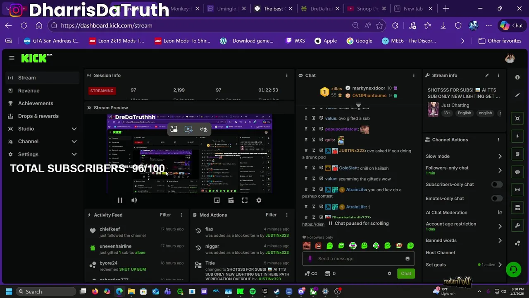Click the stream preview settings gear
The height and width of the screenshot is (298, 529).
pyautogui.click(x=259, y=200)
